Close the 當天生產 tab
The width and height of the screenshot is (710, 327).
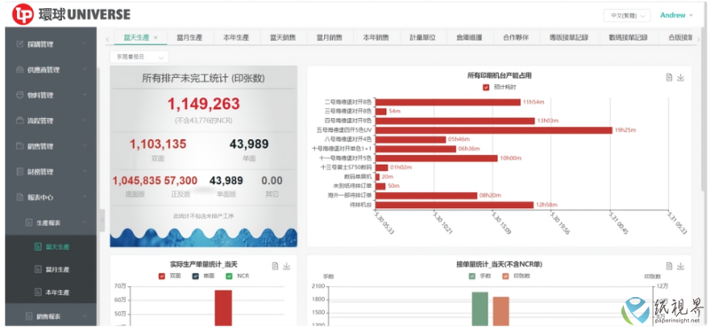156,37
